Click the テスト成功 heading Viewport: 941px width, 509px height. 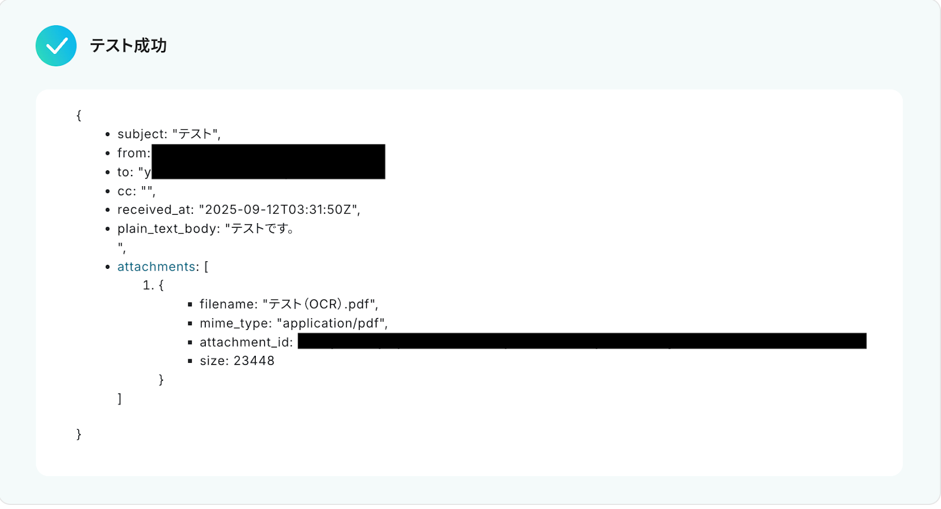click(128, 46)
